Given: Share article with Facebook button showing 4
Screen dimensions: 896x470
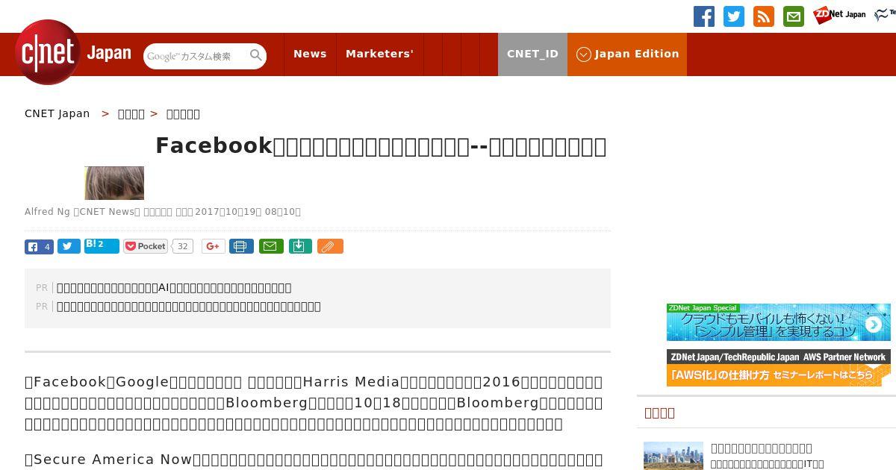Looking at the screenshot, I should coord(39,246).
